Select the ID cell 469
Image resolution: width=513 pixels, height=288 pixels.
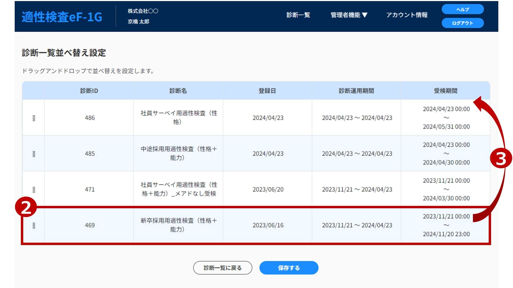tap(90, 225)
